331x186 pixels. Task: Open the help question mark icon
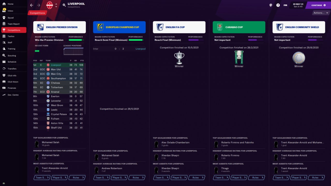278,5
